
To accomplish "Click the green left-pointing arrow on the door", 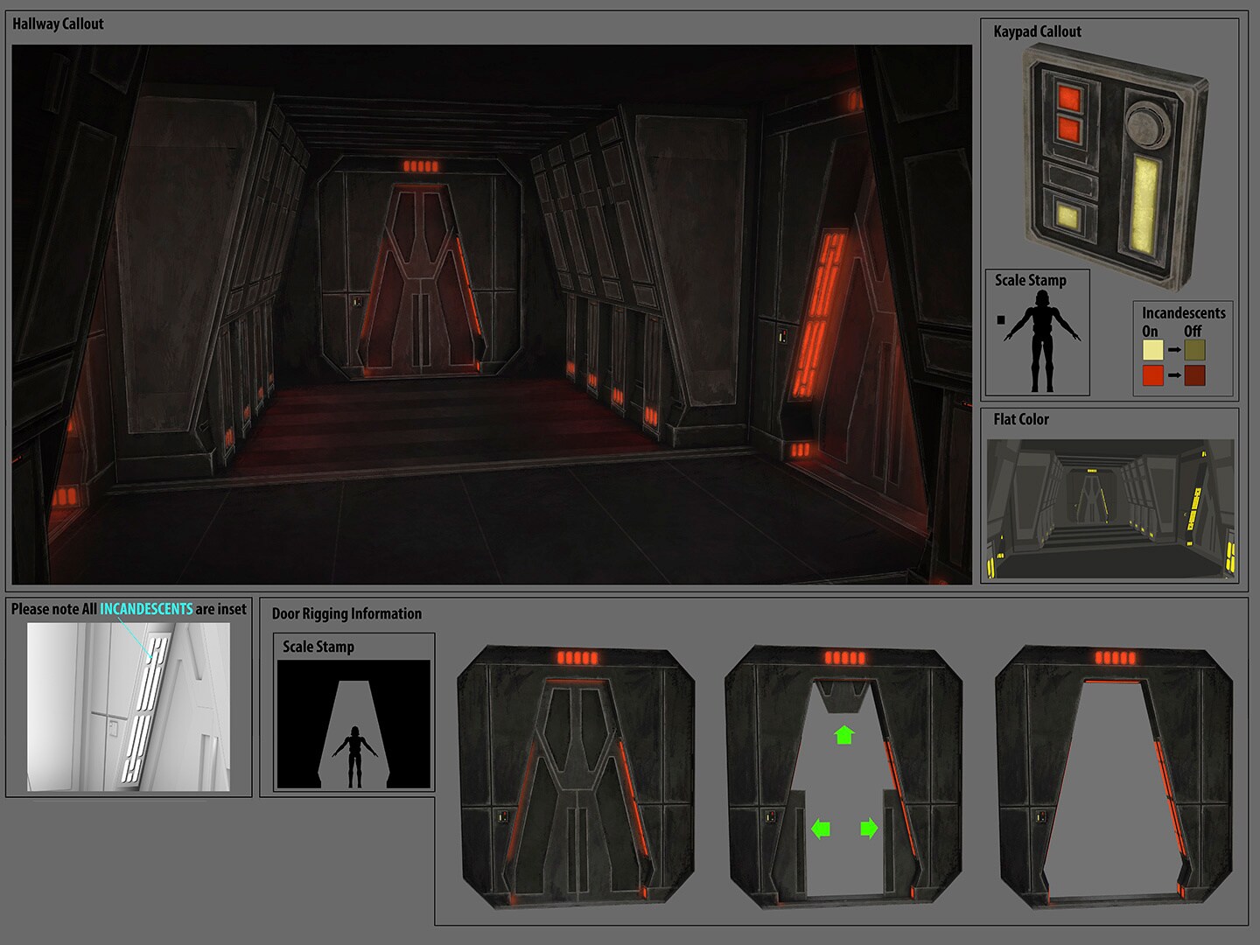I will click(x=821, y=828).
